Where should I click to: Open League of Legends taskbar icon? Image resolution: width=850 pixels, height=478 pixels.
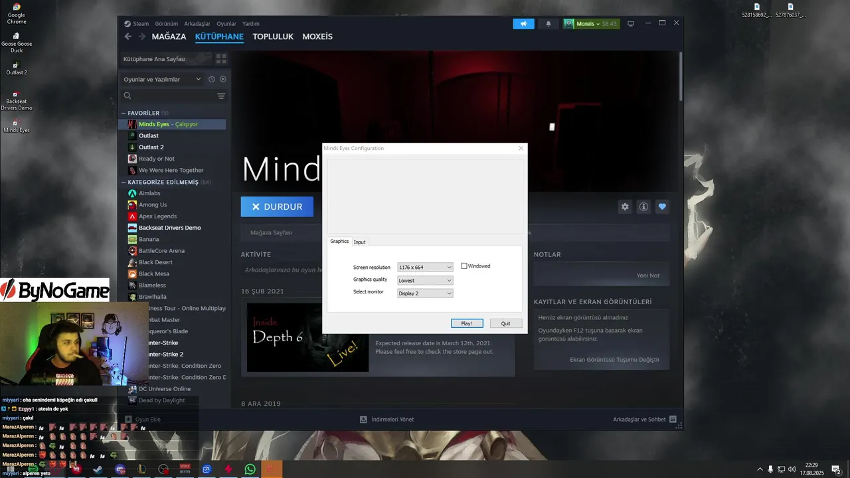tap(141, 469)
